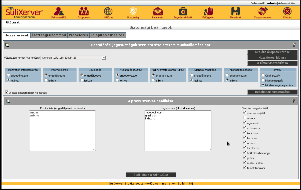This screenshot has width=301, height=190.
Task: Open the Webelérés tab
Action: click(x=79, y=35)
